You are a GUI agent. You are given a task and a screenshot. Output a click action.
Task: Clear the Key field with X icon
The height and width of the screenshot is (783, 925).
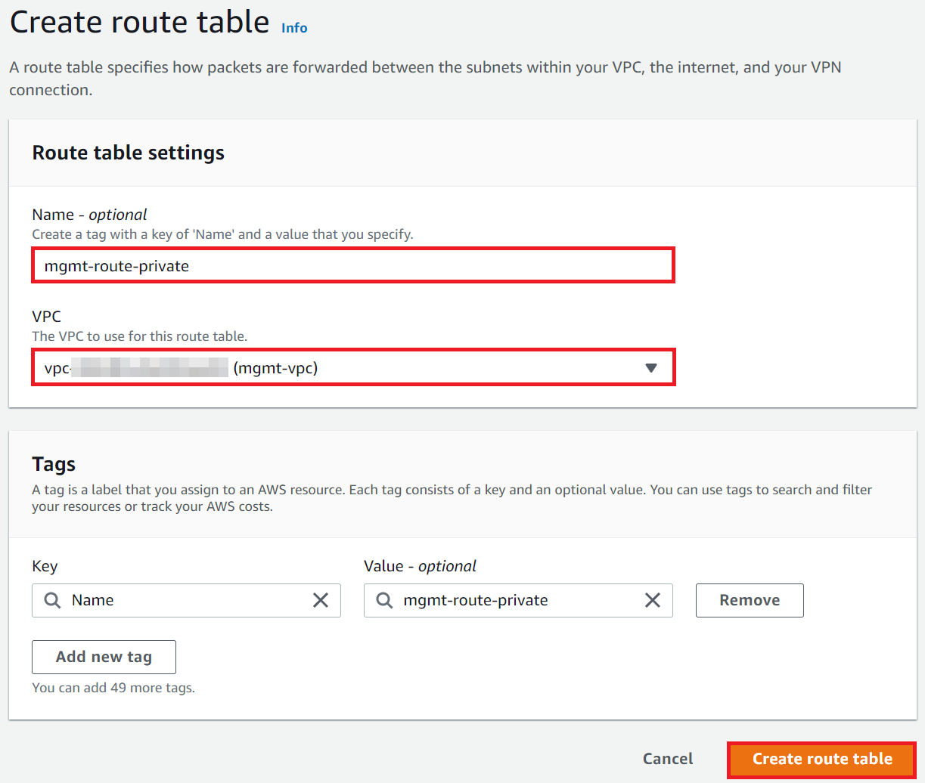(x=321, y=600)
